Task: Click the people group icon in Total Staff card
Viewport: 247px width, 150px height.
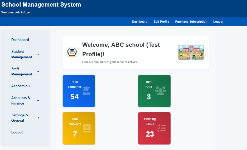Action: coord(161,91)
